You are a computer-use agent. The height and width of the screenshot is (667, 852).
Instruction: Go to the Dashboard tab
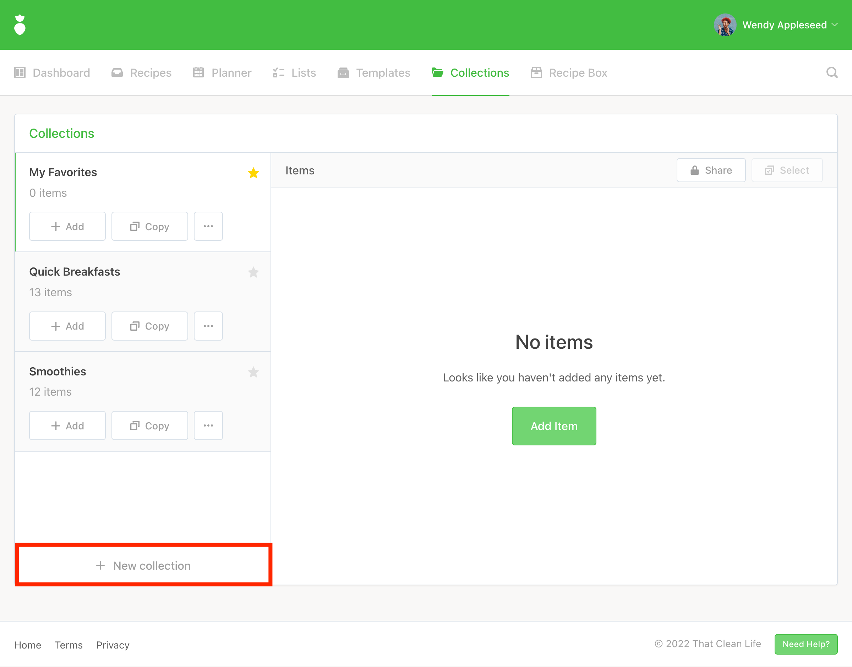click(x=52, y=73)
